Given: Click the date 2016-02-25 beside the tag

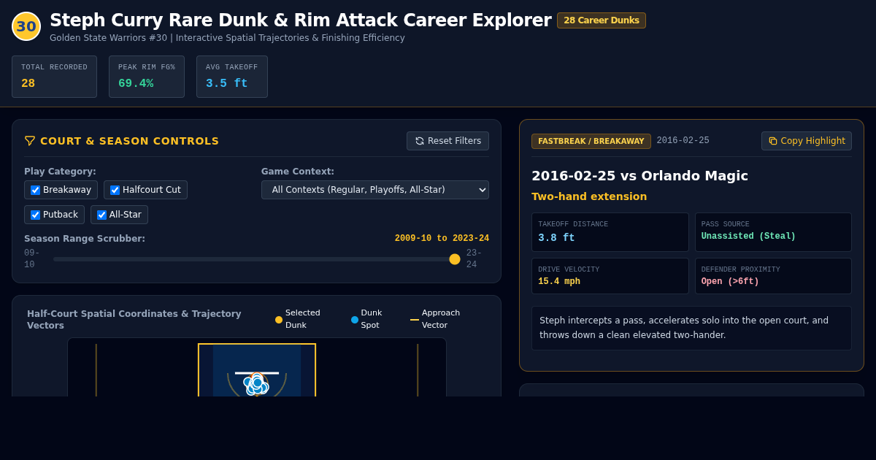Looking at the screenshot, I should tap(683, 141).
